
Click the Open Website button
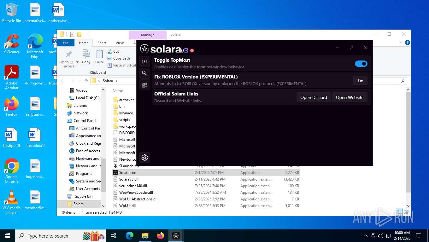click(x=350, y=97)
